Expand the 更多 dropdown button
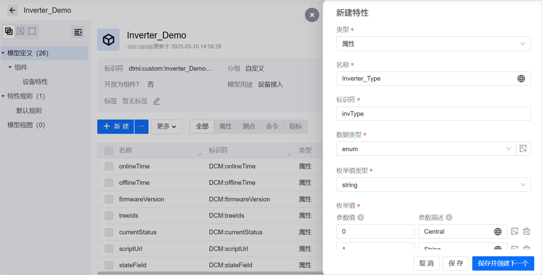 166,126
